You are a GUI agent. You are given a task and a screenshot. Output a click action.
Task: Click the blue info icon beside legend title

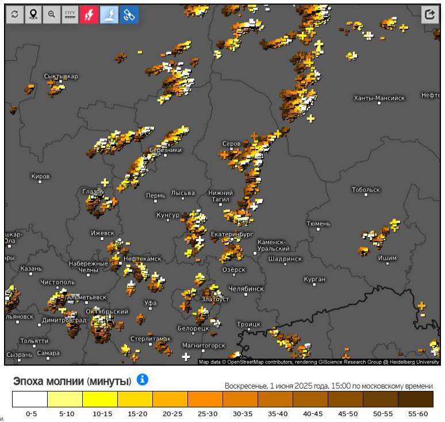pyautogui.click(x=143, y=379)
